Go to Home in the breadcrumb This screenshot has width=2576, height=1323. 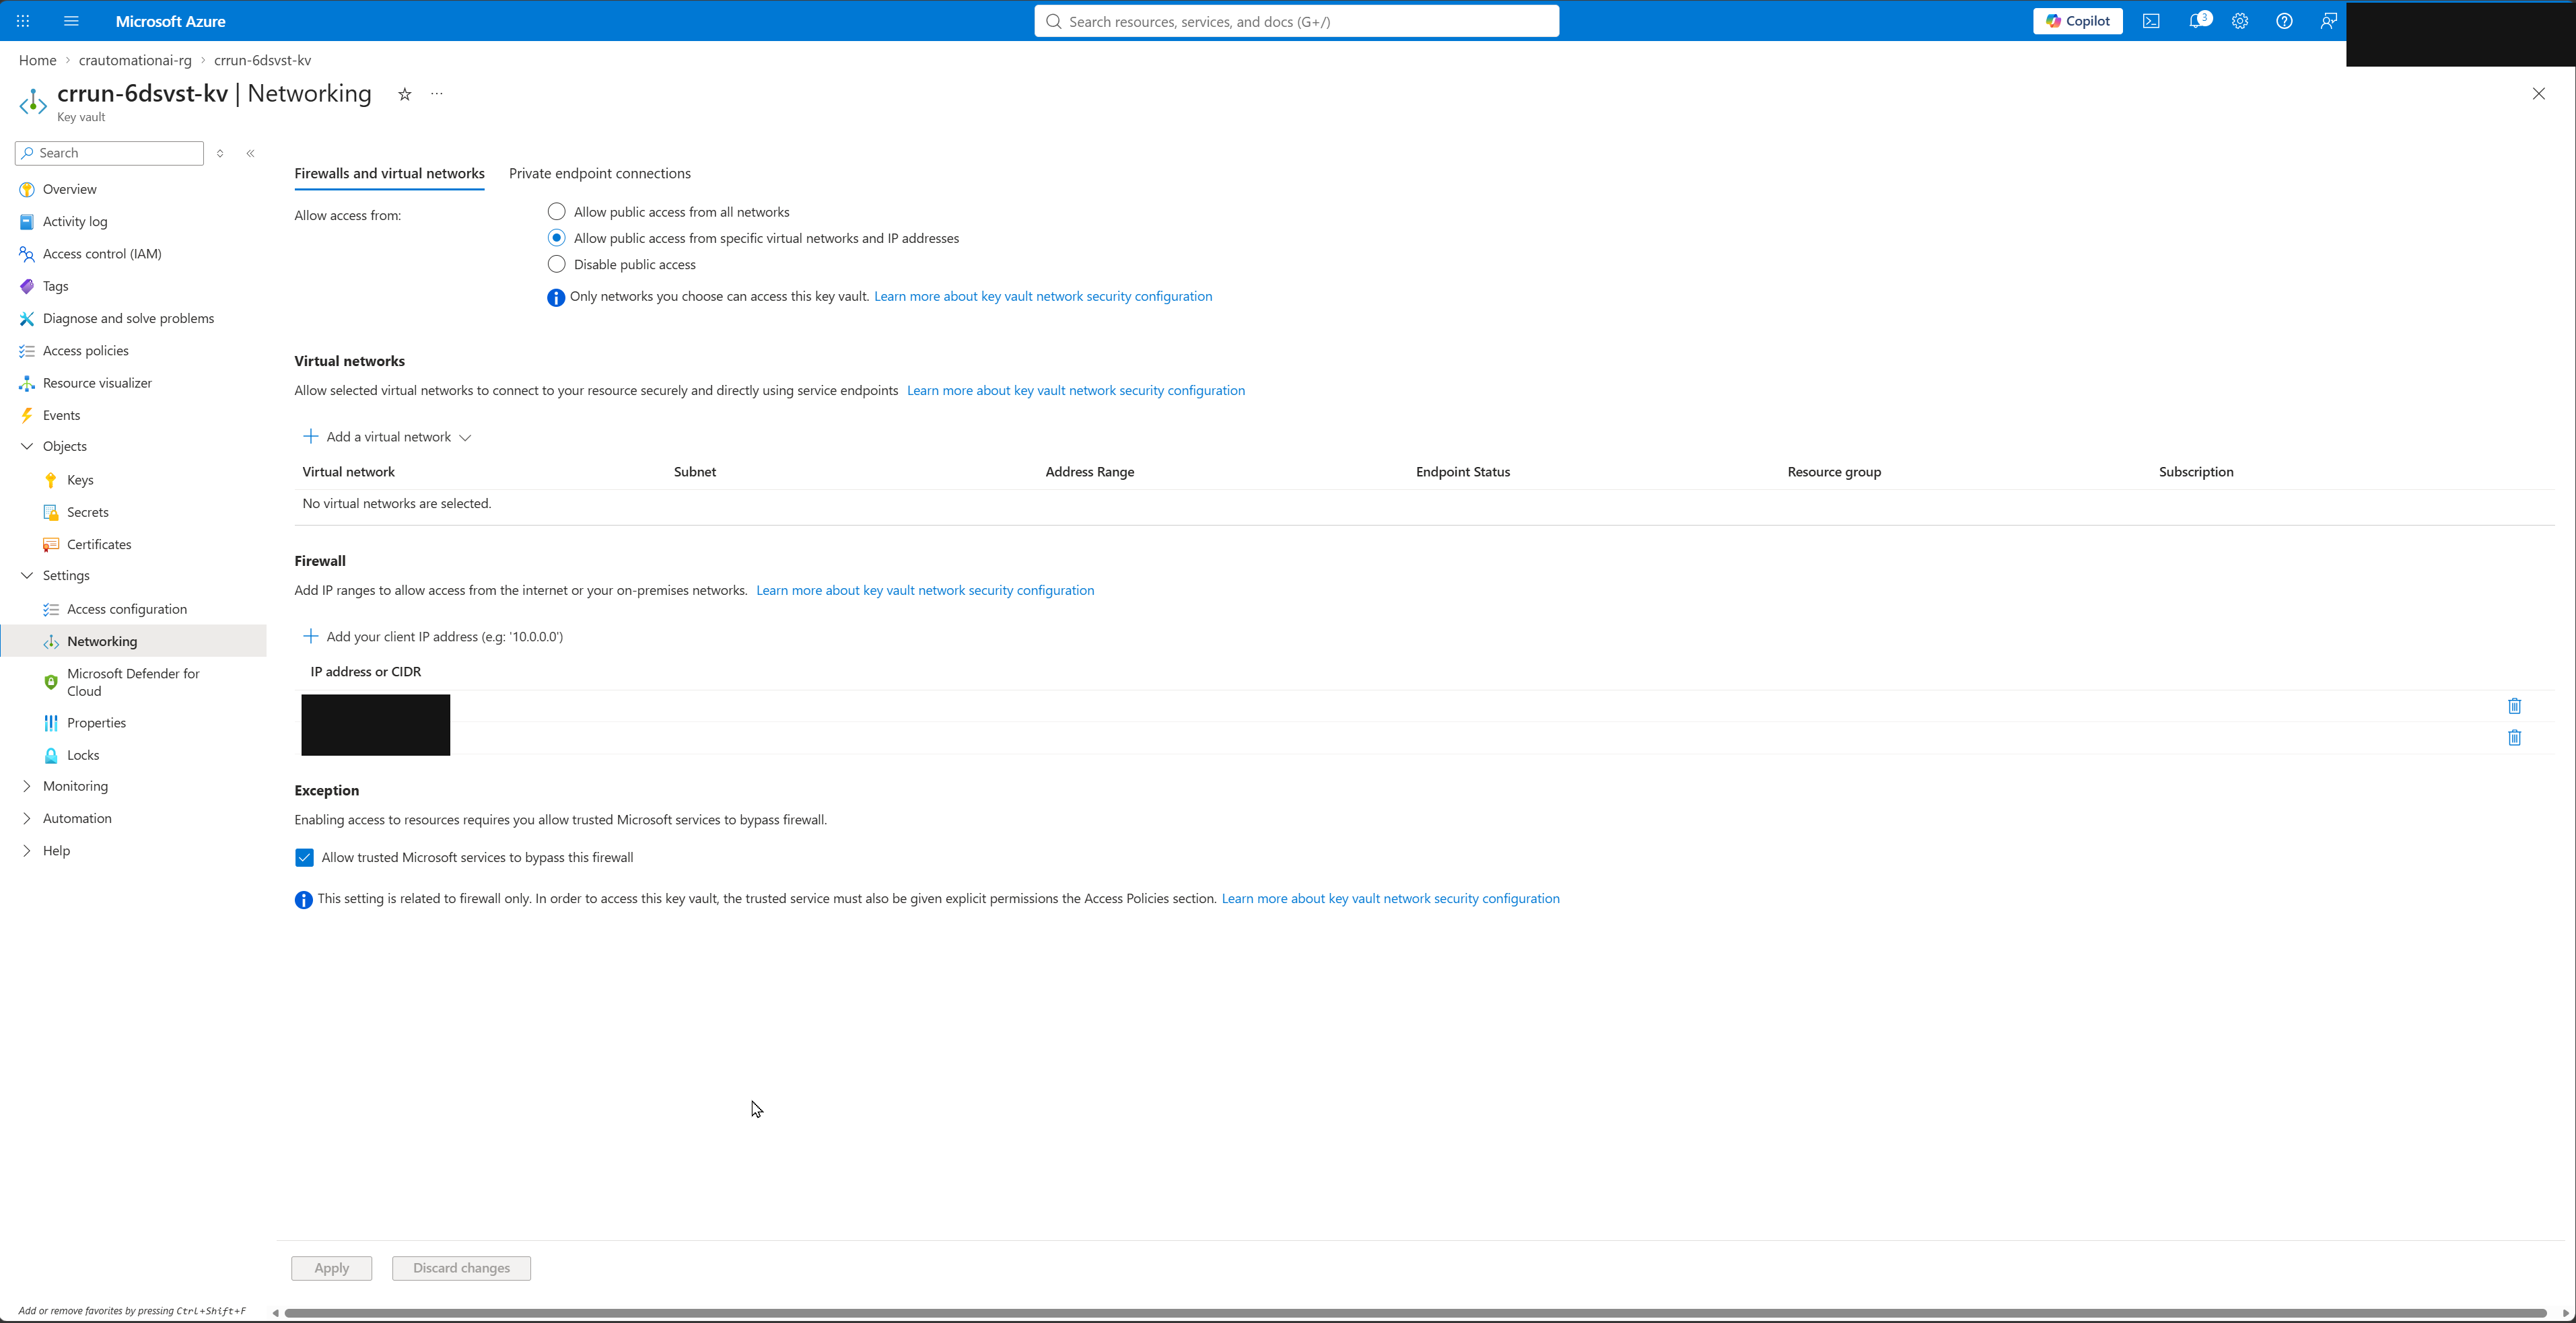coord(37,60)
